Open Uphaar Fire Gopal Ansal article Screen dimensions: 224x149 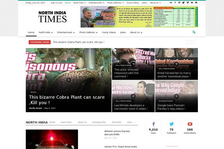point(121,146)
